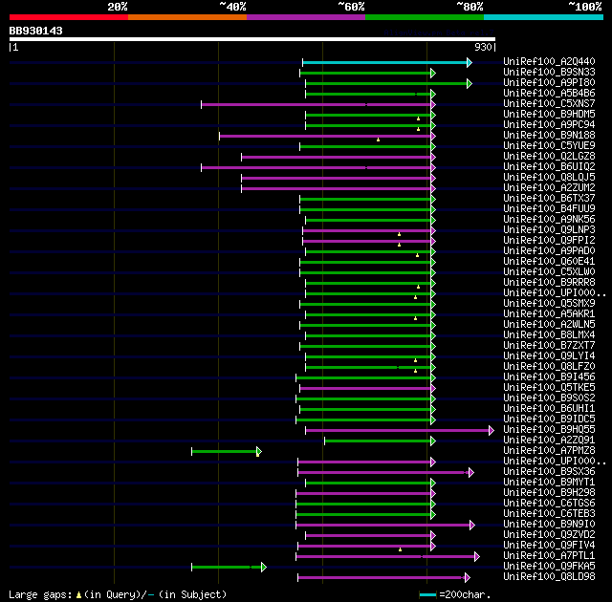Click the UniRef100_B9H298 label
Screen dimensions: 612x602
point(549,493)
